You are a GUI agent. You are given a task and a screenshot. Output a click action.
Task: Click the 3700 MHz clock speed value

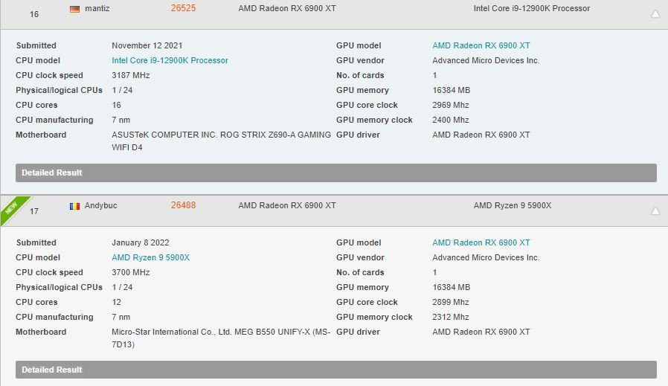coord(130,273)
